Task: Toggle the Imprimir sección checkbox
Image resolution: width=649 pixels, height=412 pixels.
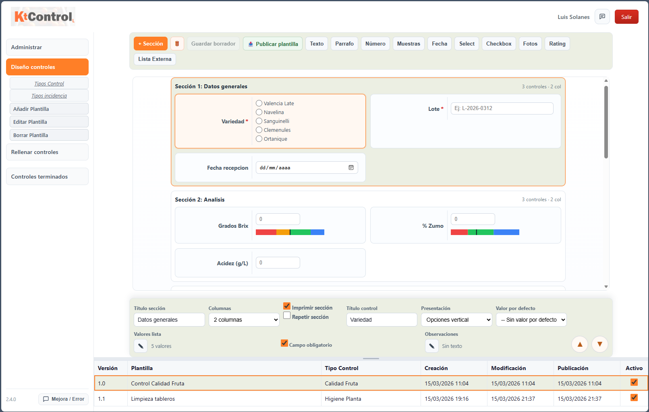Action: click(x=287, y=306)
